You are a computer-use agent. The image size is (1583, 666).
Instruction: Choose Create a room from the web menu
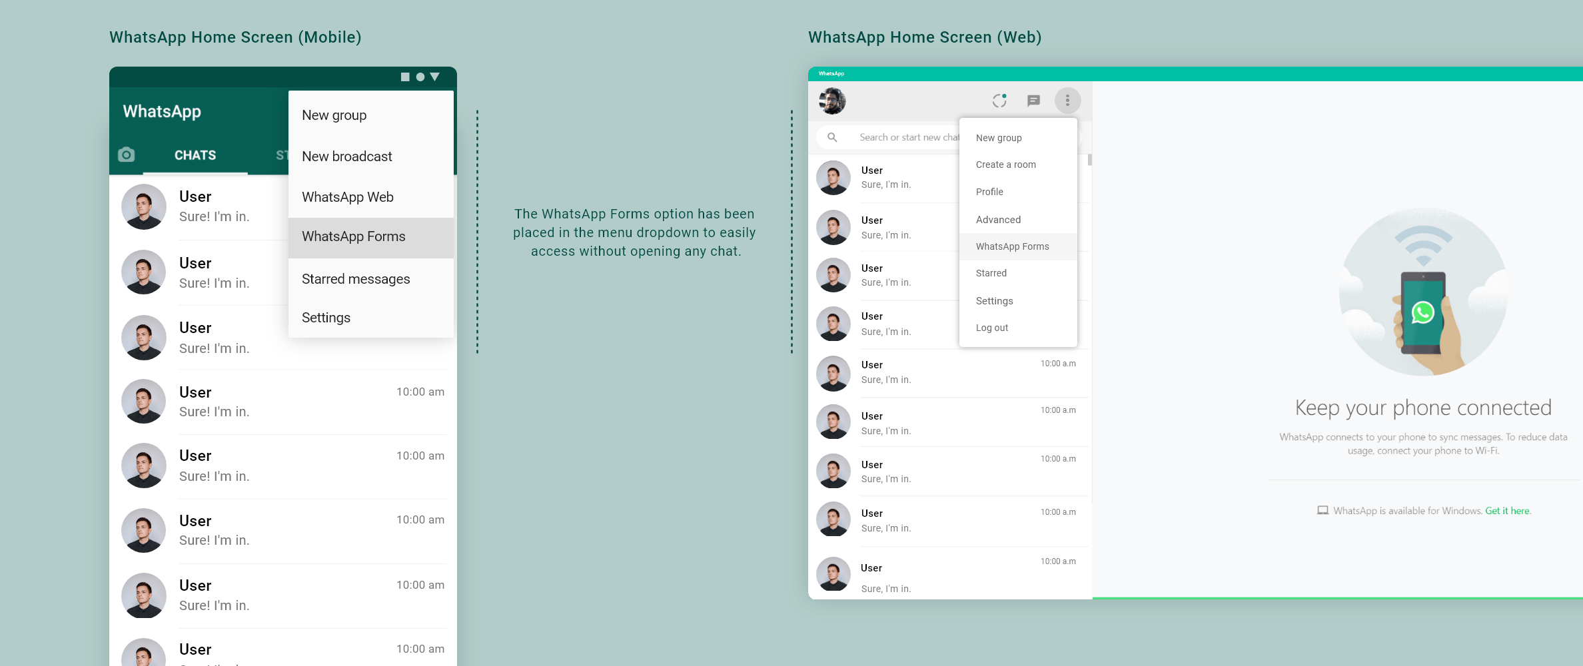pos(1005,164)
